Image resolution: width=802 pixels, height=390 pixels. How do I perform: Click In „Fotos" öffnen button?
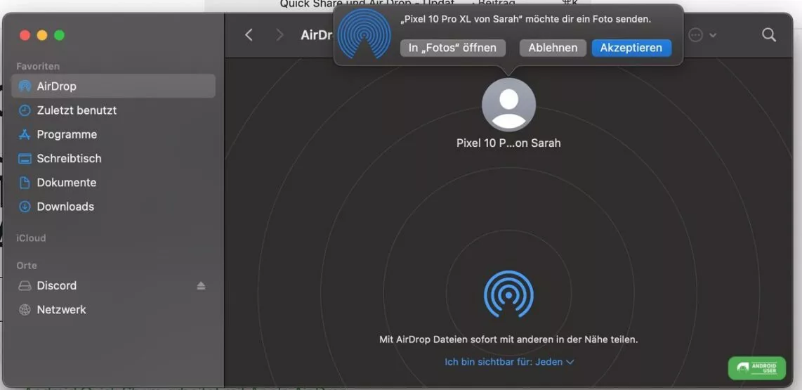point(453,48)
